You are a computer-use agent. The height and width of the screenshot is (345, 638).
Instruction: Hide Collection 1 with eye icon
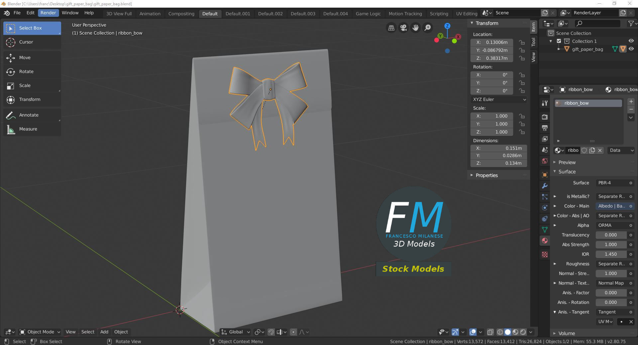[631, 41]
